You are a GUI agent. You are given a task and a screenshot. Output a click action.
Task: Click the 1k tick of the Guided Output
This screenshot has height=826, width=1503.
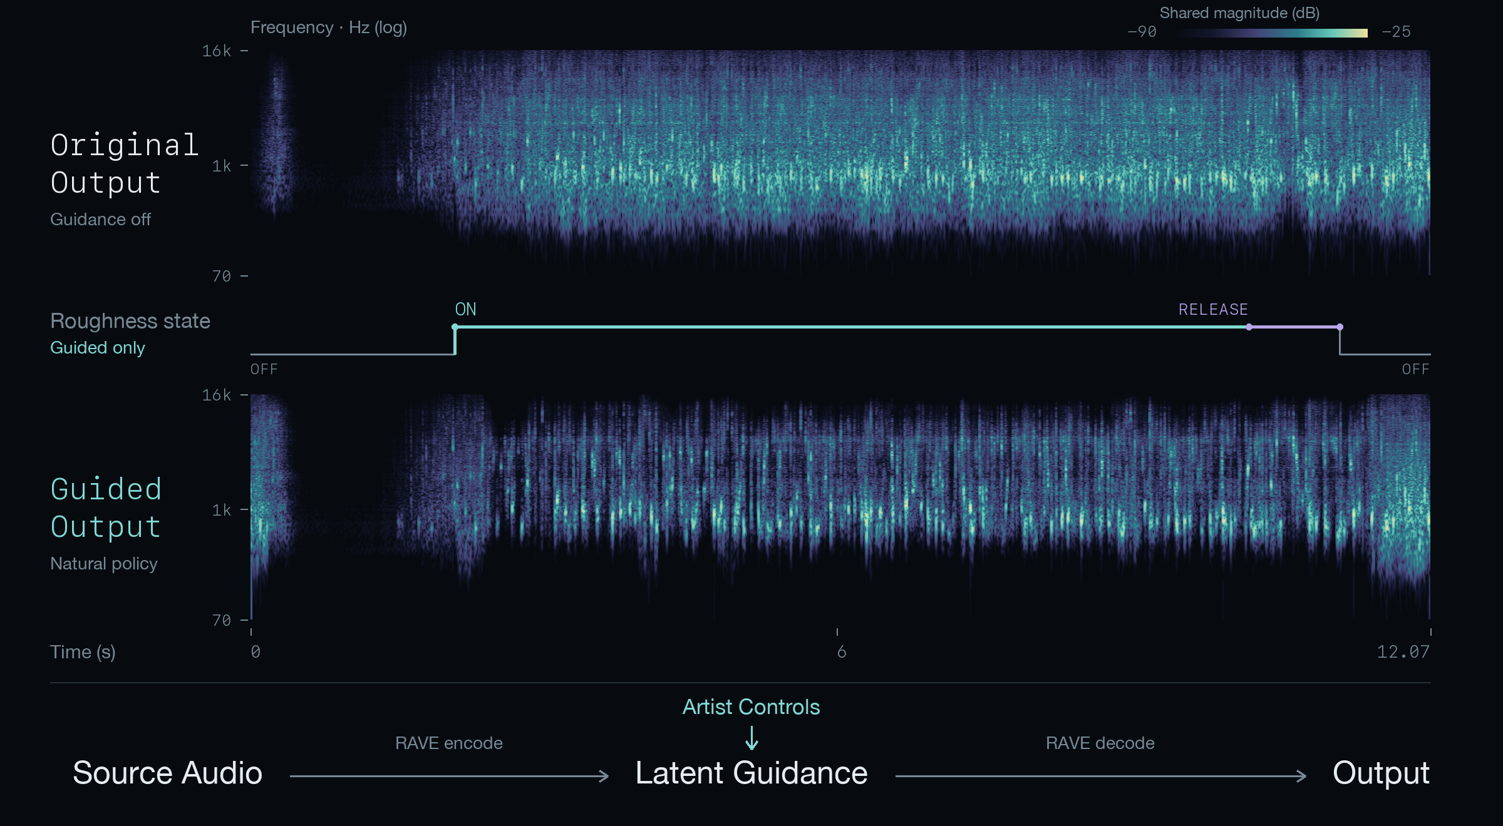click(222, 510)
